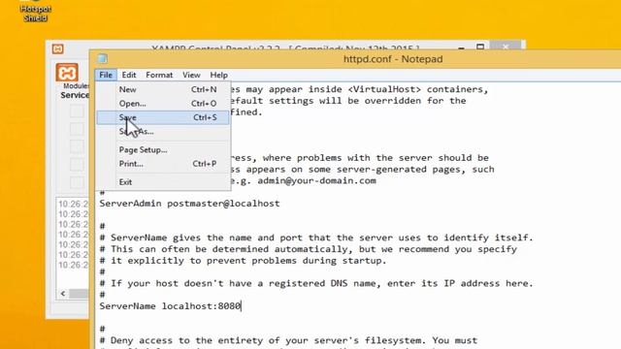Open the Format menu in Notepad
Image resolution: width=621 pixels, height=349 pixels.
click(x=159, y=75)
